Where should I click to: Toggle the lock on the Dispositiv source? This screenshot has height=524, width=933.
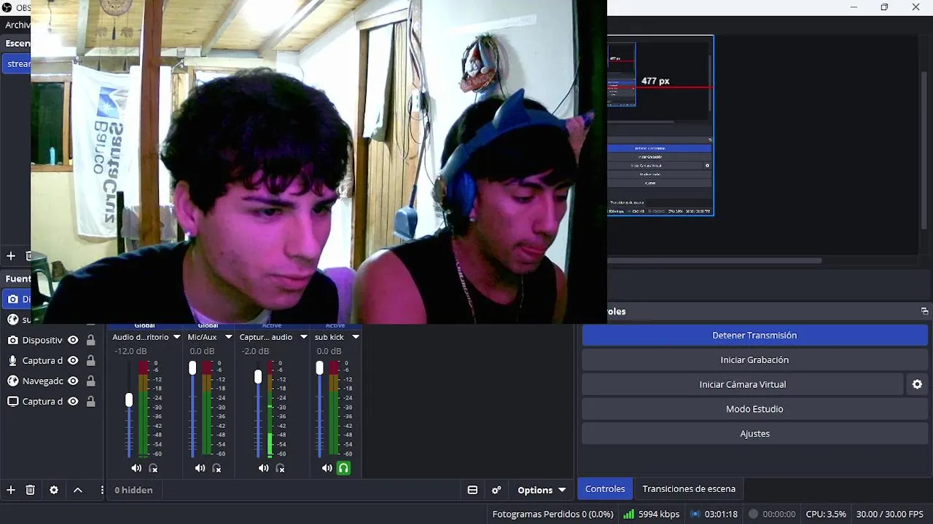click(90, 340)
